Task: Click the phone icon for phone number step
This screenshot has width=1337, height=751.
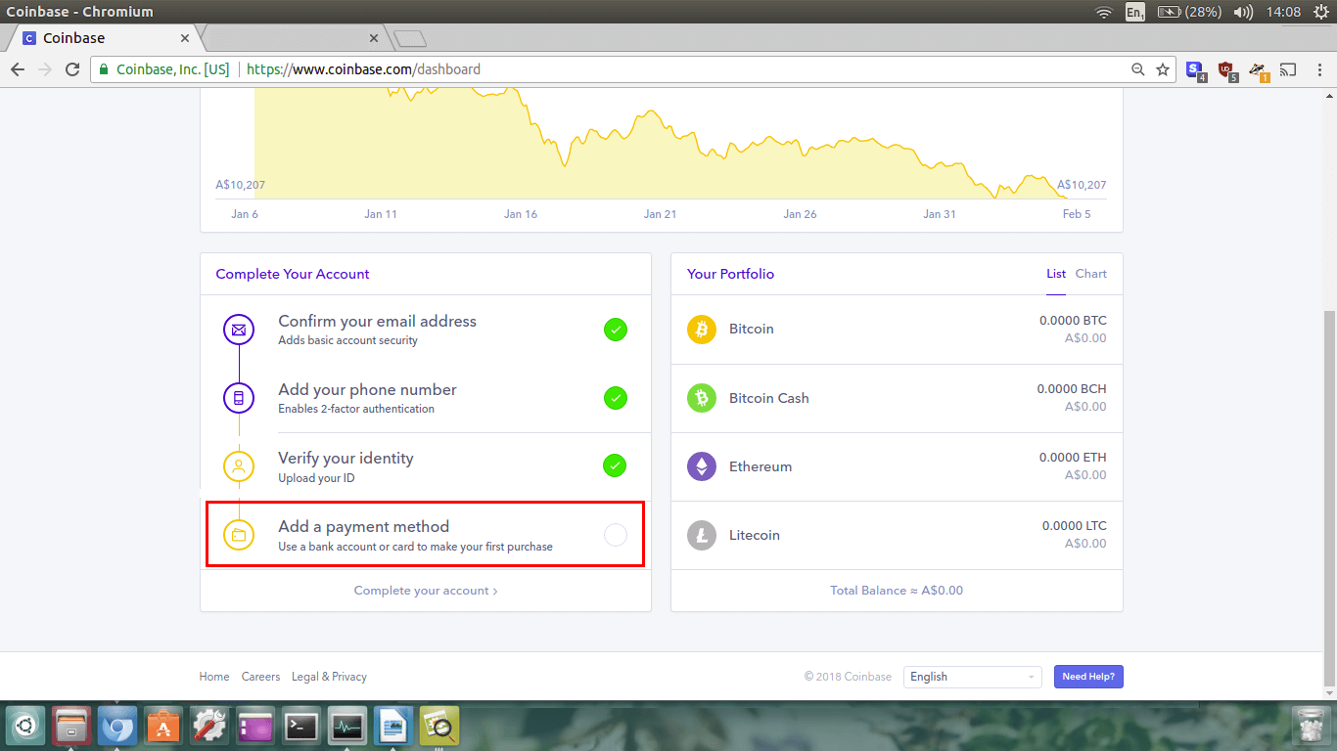Action: click(x=239, y=398)
